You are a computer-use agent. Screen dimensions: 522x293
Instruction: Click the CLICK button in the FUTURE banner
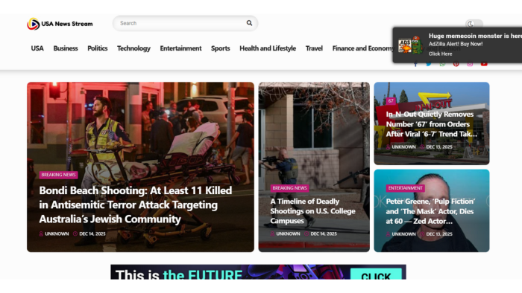[376, 274]
